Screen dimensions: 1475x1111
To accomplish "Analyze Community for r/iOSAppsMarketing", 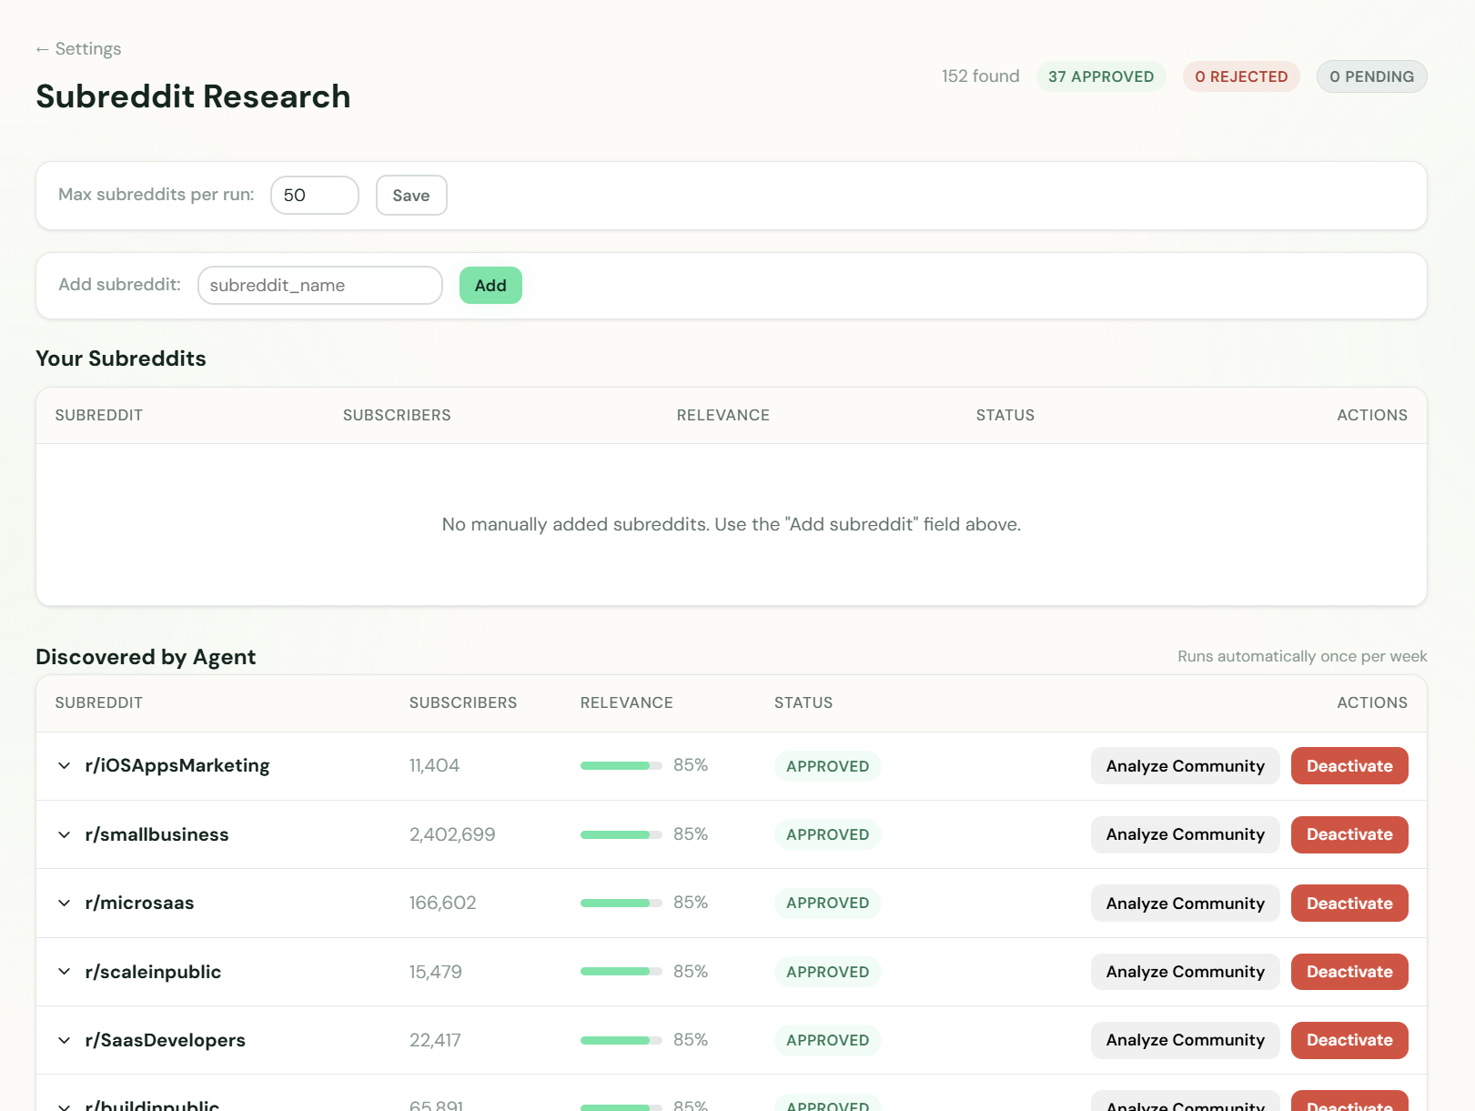I will point(1184,766).
